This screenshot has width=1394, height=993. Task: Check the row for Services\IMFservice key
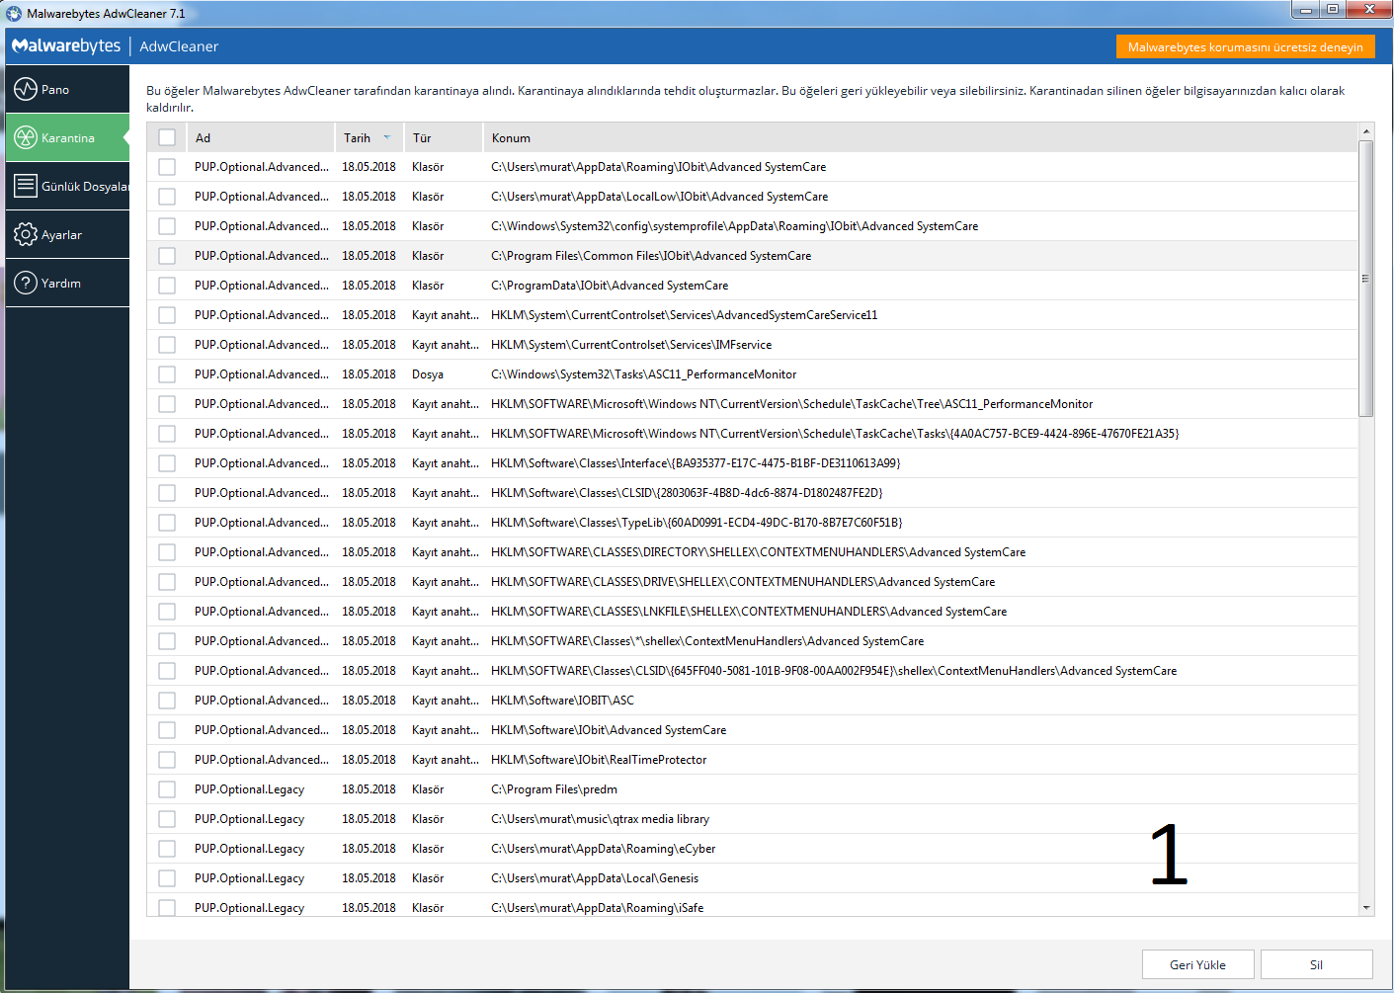point(167,345)
